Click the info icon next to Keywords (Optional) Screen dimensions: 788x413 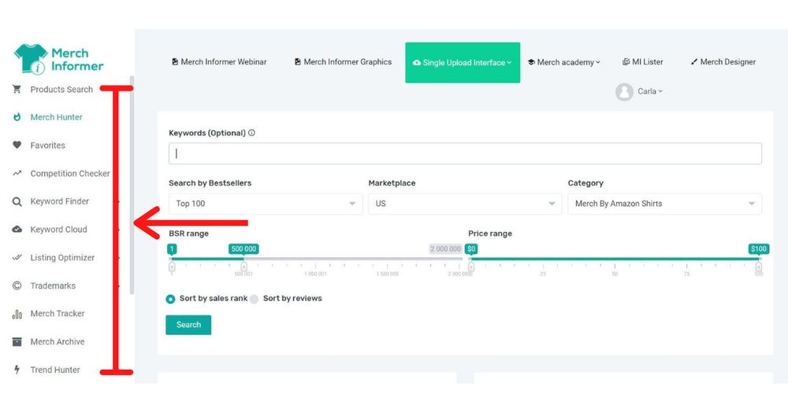[251, 133]
